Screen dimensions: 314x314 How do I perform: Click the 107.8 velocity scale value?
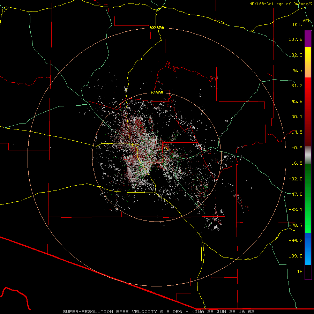tap(296, 39)
